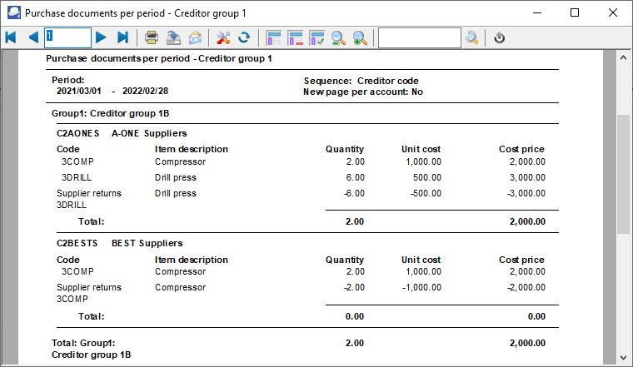633x367 pixels.
Task: Click '3DRILL' item code under A-ONE purchases
Action: 77,177
